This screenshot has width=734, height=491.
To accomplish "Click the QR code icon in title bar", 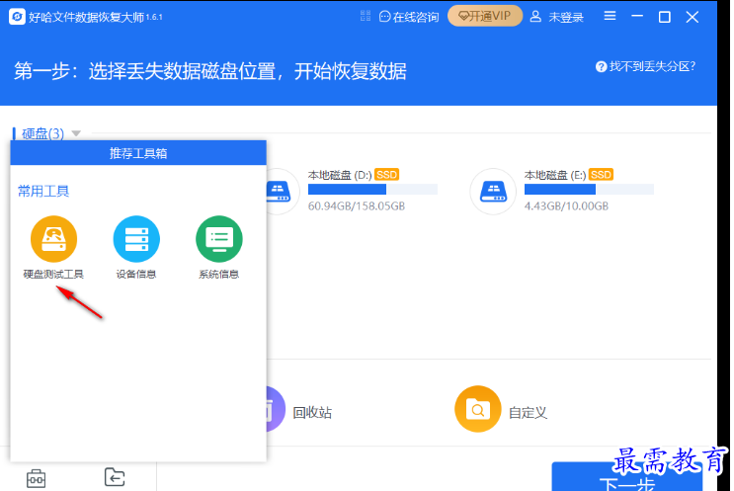I will tap(366, 17).
